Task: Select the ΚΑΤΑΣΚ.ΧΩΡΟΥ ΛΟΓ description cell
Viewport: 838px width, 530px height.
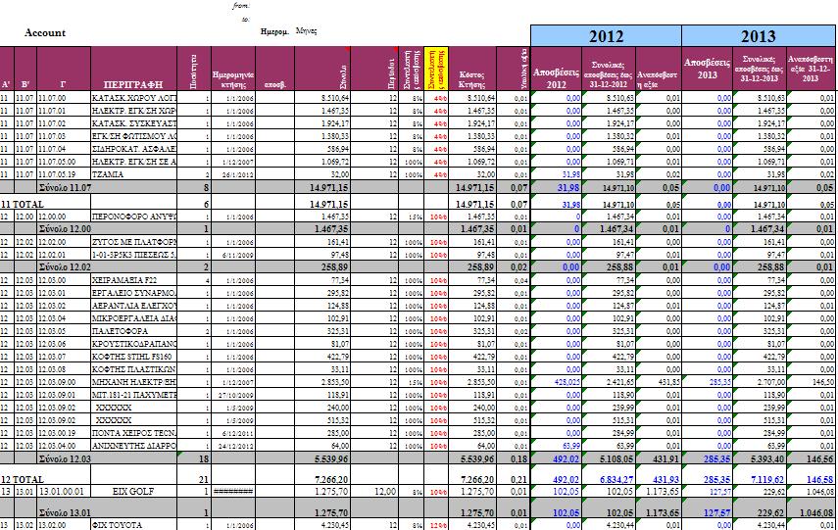Action: [x=133, y=98]
